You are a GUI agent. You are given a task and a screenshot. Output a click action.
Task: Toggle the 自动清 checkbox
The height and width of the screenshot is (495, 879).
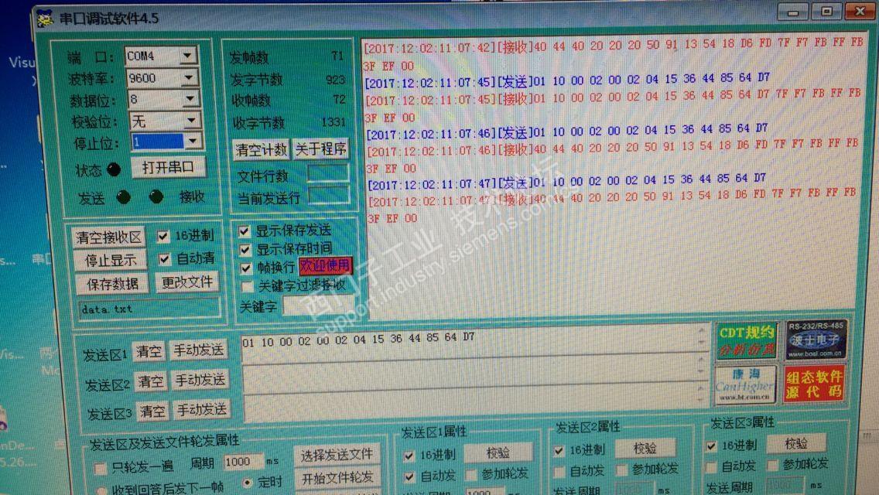coord(164,258)
